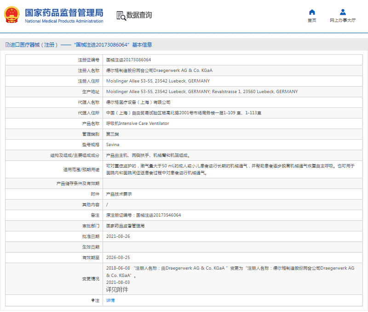Click the Savina model specification value
368x312 pixels.
[x=113, y=145]
